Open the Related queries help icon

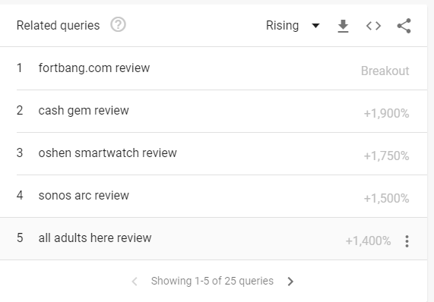pyautogui.click(x=118, y=24)
